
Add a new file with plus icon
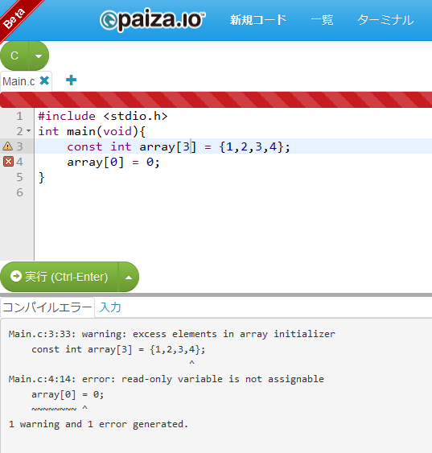(x=71, y=80)
